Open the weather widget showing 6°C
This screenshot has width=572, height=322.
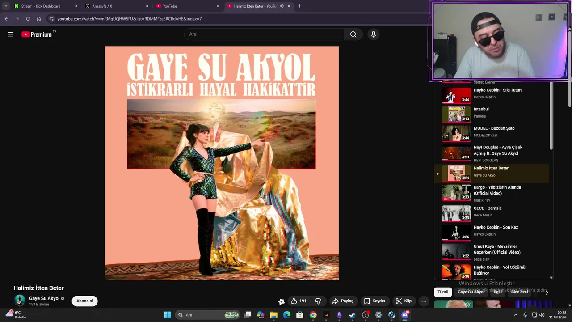click(x=17, y=315)
